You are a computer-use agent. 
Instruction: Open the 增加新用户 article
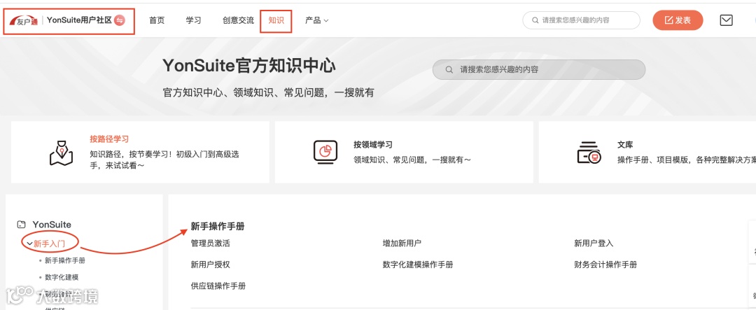point(402,243)
